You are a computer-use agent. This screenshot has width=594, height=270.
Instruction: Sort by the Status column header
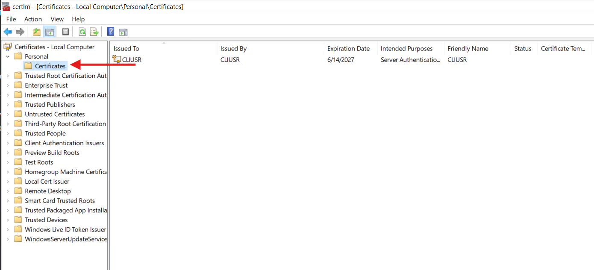(524, 48)
